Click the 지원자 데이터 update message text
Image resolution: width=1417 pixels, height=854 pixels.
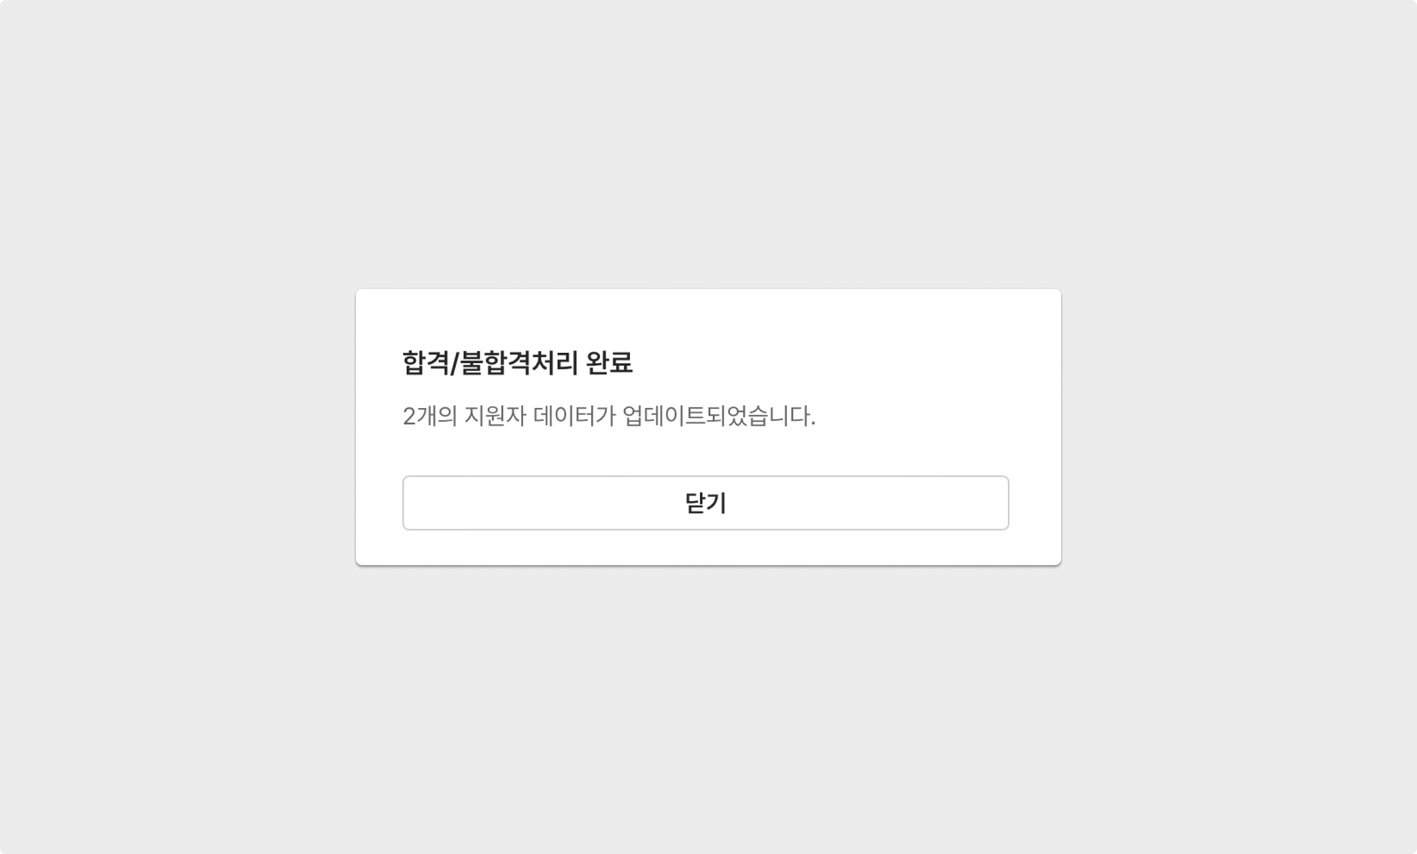click(x=609, y=416)
